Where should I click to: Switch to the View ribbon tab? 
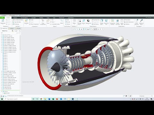54,18
